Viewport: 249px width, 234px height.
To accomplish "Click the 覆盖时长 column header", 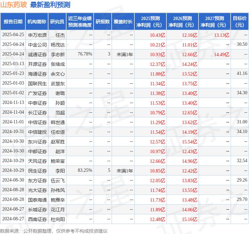I will (x=123, y=22).
